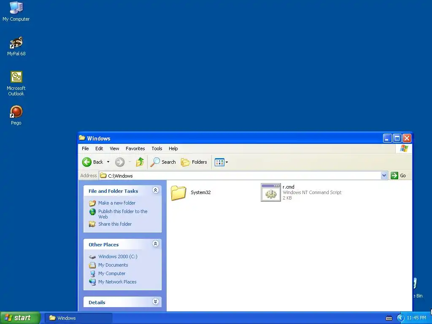This screenshot has height=324, width=432.
Task: Go to Windows 2000 (C:) drive
Action: [118, 256]
